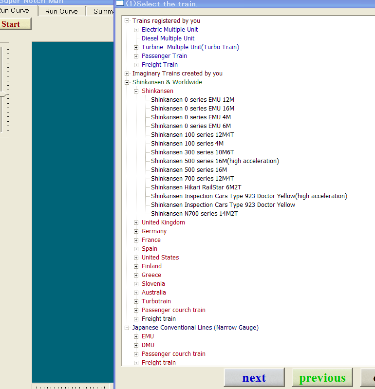
Task: Select Shinkansen 0 series EMU 4M
Action: (x=191, y=117)
